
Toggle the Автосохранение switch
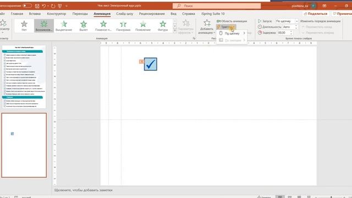27,5
